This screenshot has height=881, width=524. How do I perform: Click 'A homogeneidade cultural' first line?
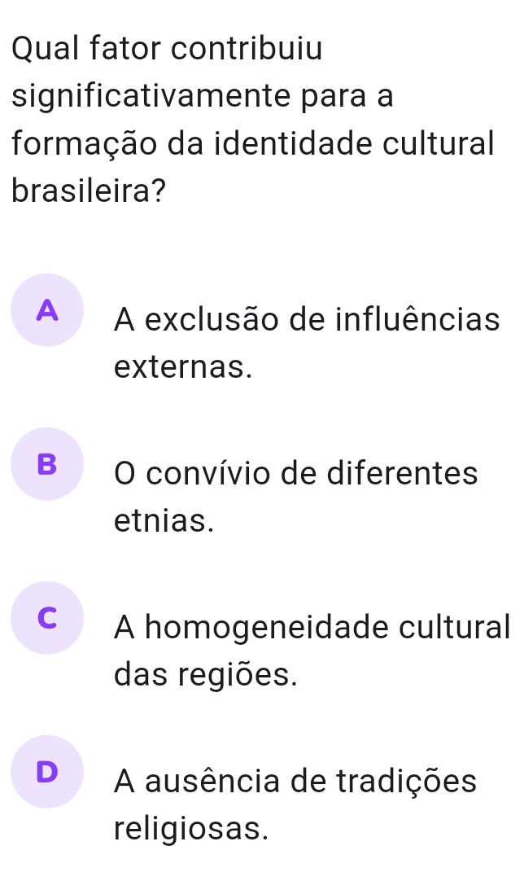point(312,627)
